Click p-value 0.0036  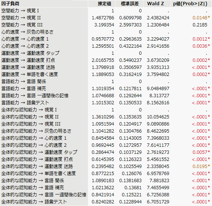201,46
